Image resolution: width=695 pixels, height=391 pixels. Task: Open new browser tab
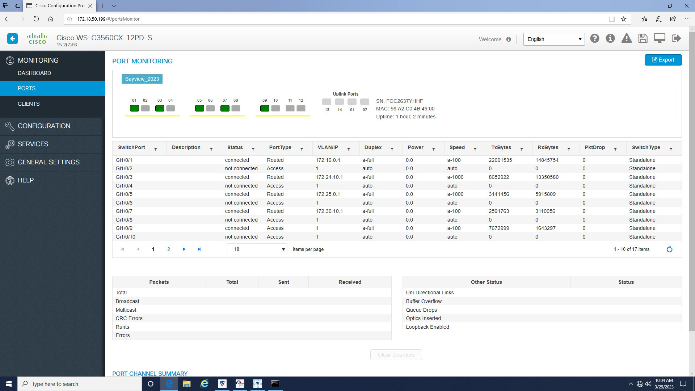point(102,6)
